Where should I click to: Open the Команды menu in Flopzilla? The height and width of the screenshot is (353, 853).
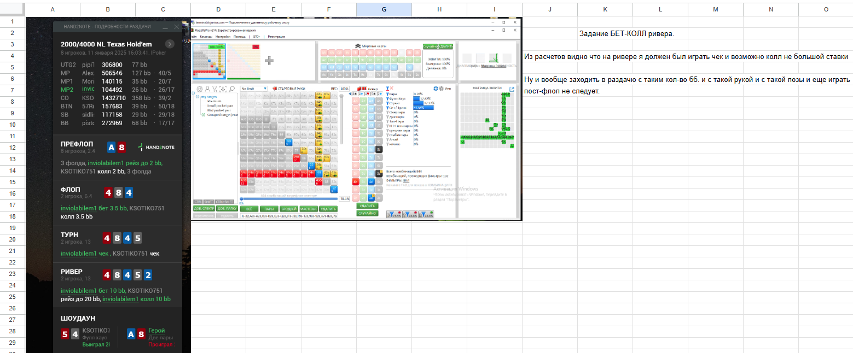(206, 37)
